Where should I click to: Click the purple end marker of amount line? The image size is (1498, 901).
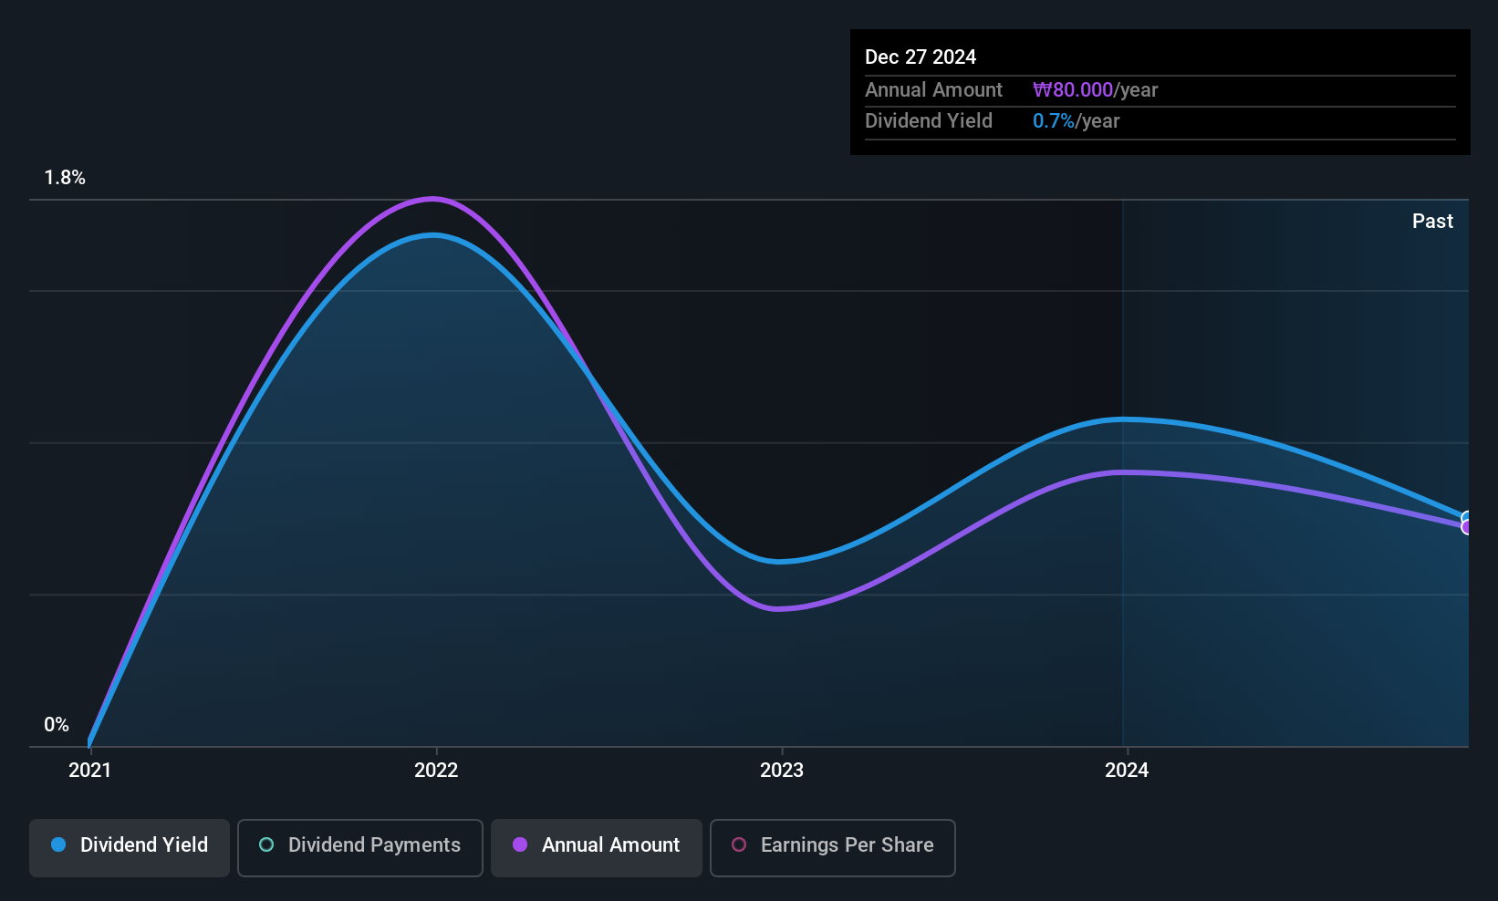tap(1468, 527)
